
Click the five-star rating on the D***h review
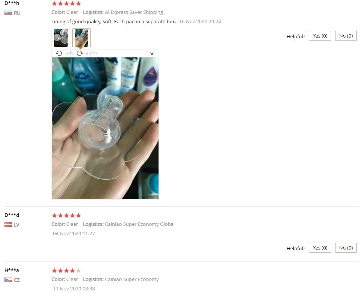click(x=66, y=3)
